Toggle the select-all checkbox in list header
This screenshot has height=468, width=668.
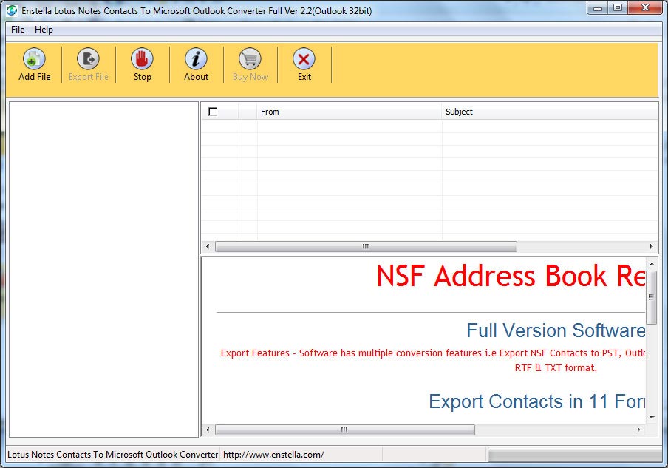point(213,112)
